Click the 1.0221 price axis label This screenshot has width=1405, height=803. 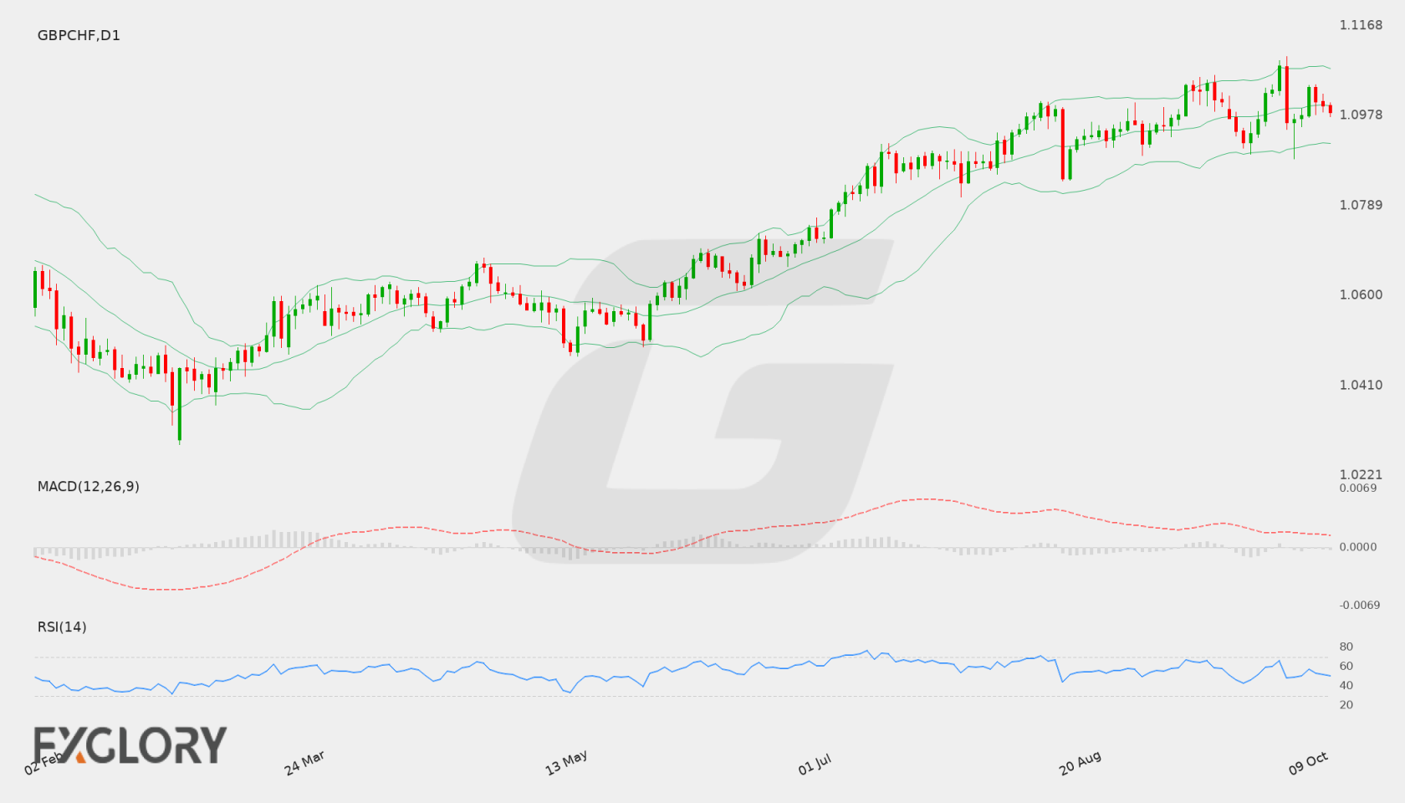pos(1361,475)
